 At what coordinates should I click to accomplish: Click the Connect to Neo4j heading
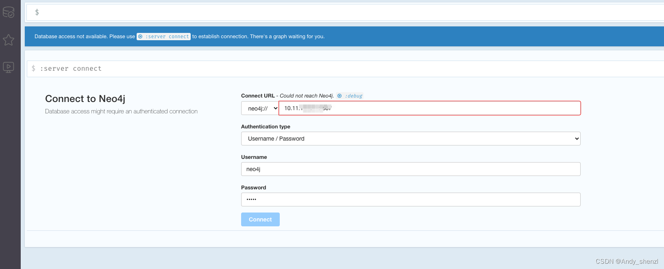click(x=85, y=99)
